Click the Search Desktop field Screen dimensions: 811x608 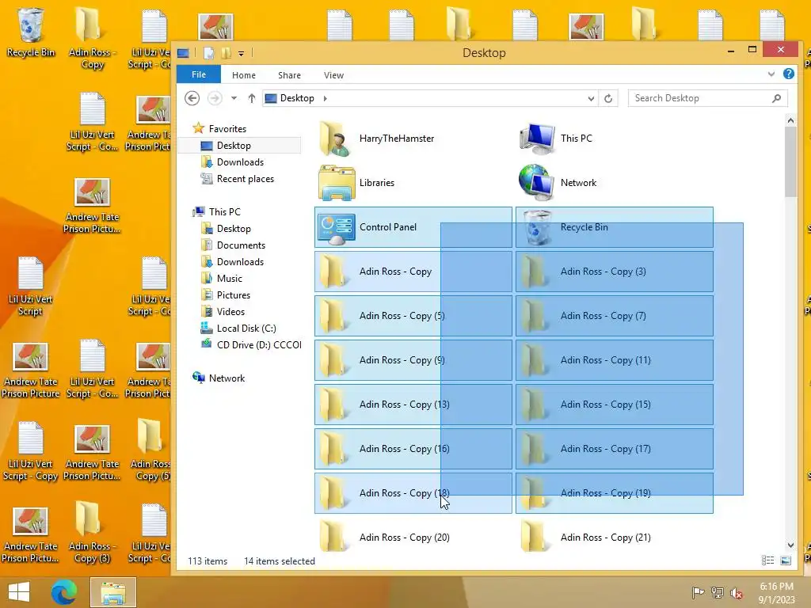point(707,98)
